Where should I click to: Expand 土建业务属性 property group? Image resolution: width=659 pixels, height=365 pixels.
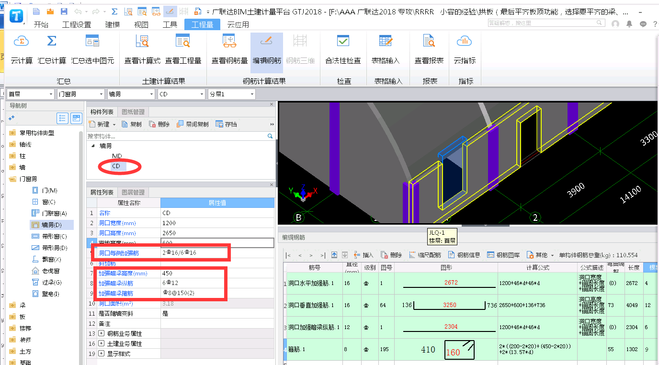tap(101, 343)
